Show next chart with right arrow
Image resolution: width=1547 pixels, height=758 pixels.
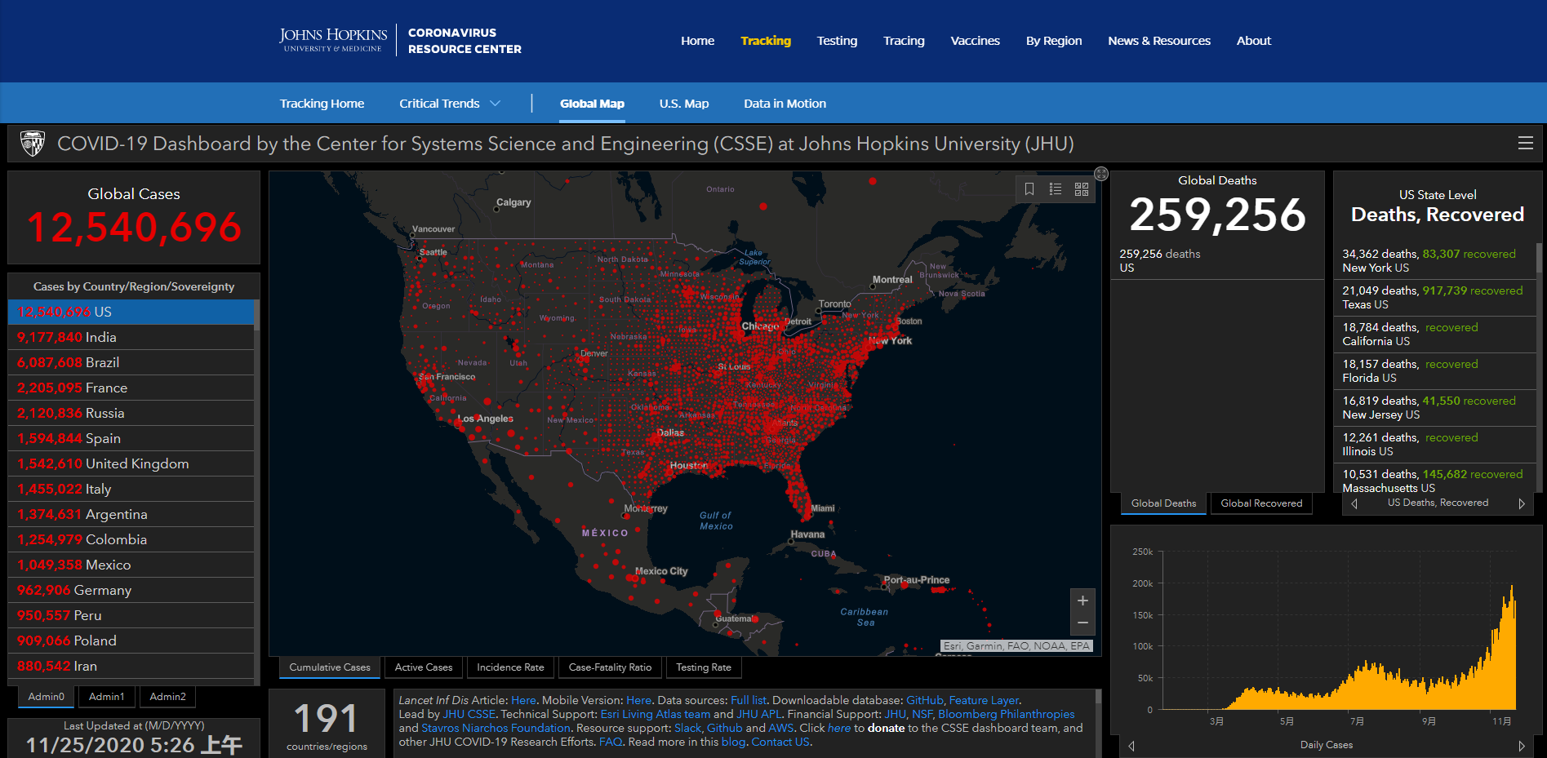1522,746
